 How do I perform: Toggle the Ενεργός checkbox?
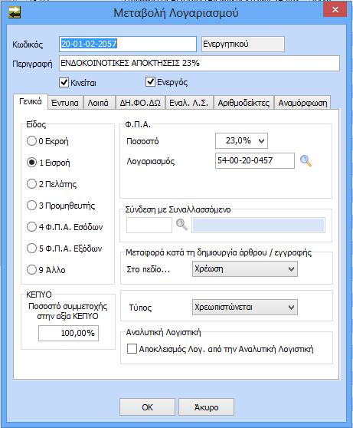click(x=150, y=82)
